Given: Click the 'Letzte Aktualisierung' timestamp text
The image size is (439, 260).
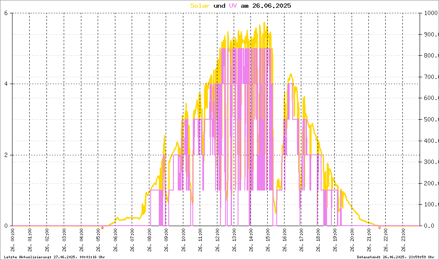Looking at the screenshot, I should (55, 257).
